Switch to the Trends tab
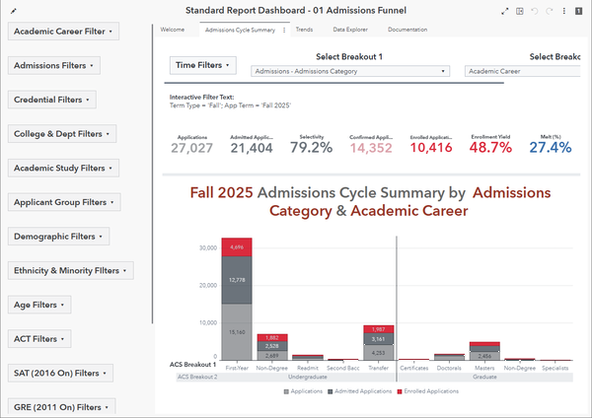 pos(304,30)
